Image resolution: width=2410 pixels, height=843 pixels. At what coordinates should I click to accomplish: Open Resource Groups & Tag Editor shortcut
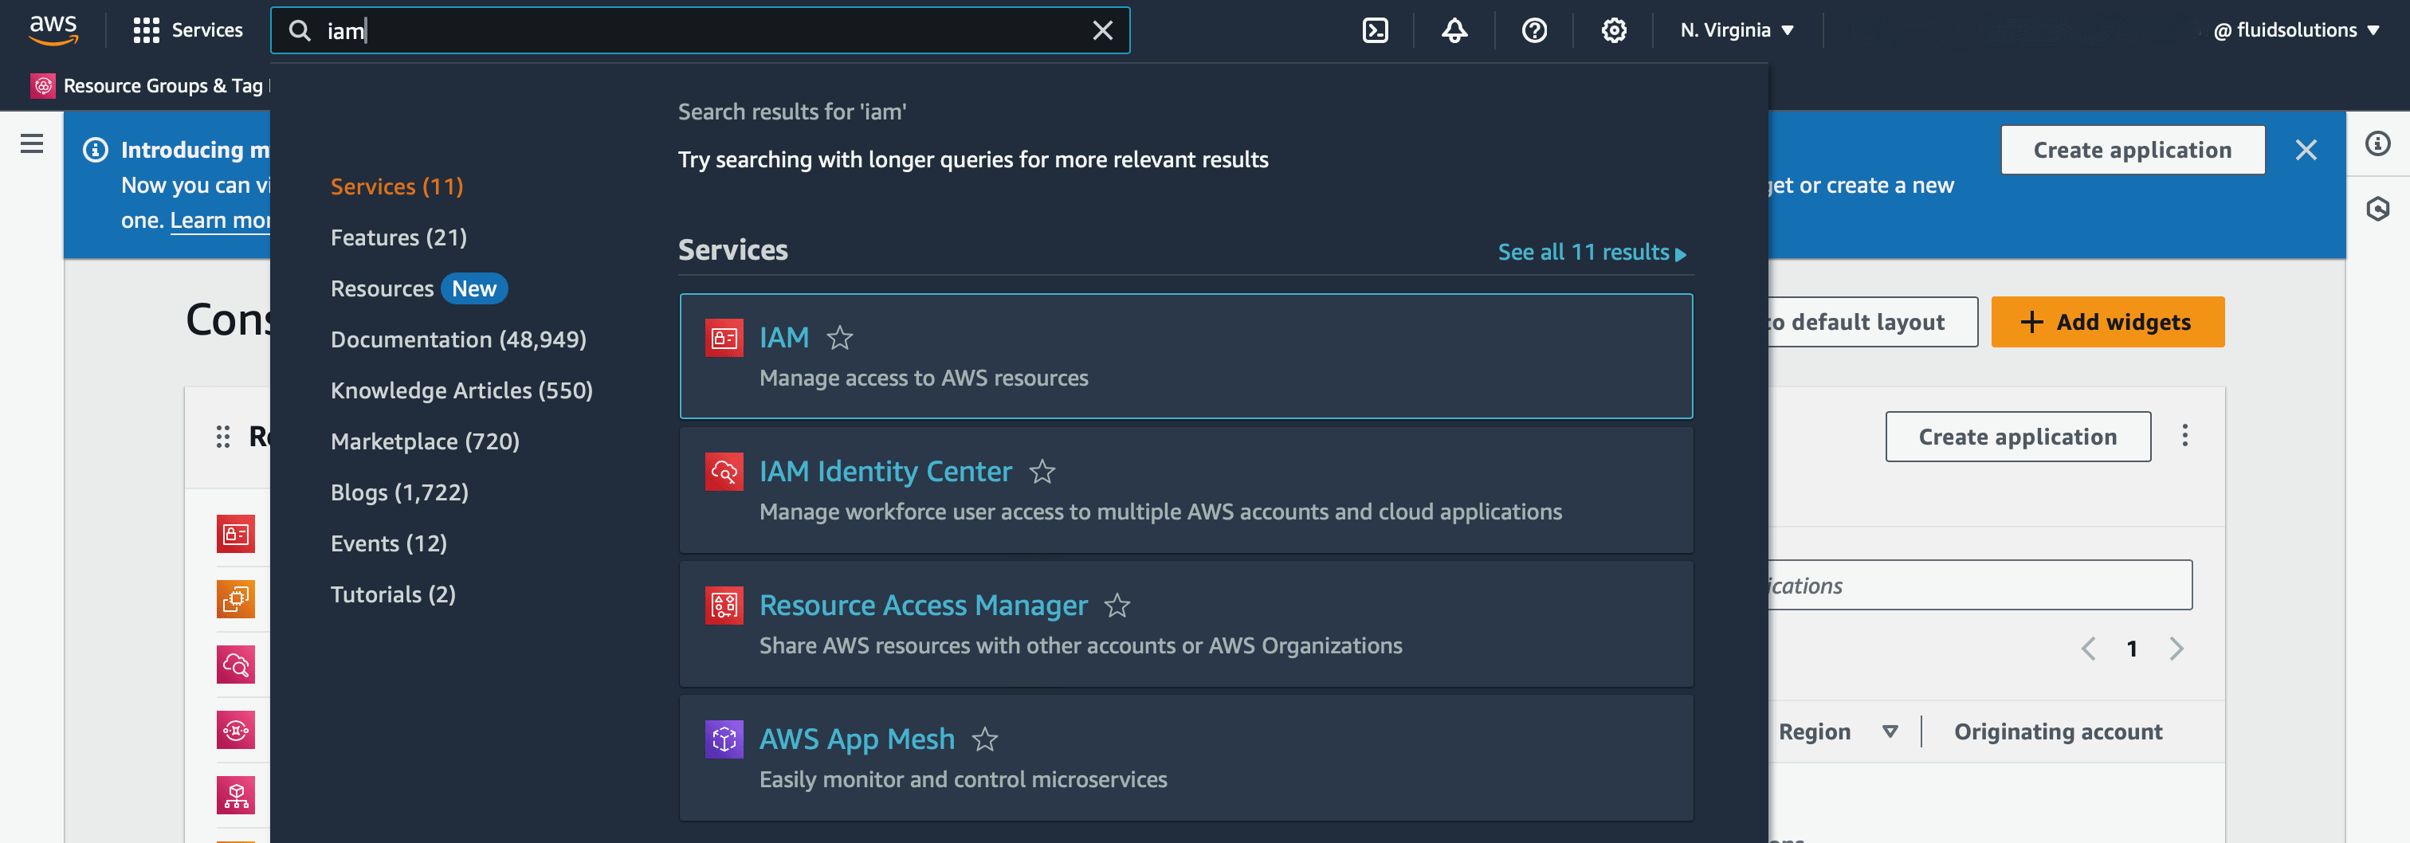[150, 85]
